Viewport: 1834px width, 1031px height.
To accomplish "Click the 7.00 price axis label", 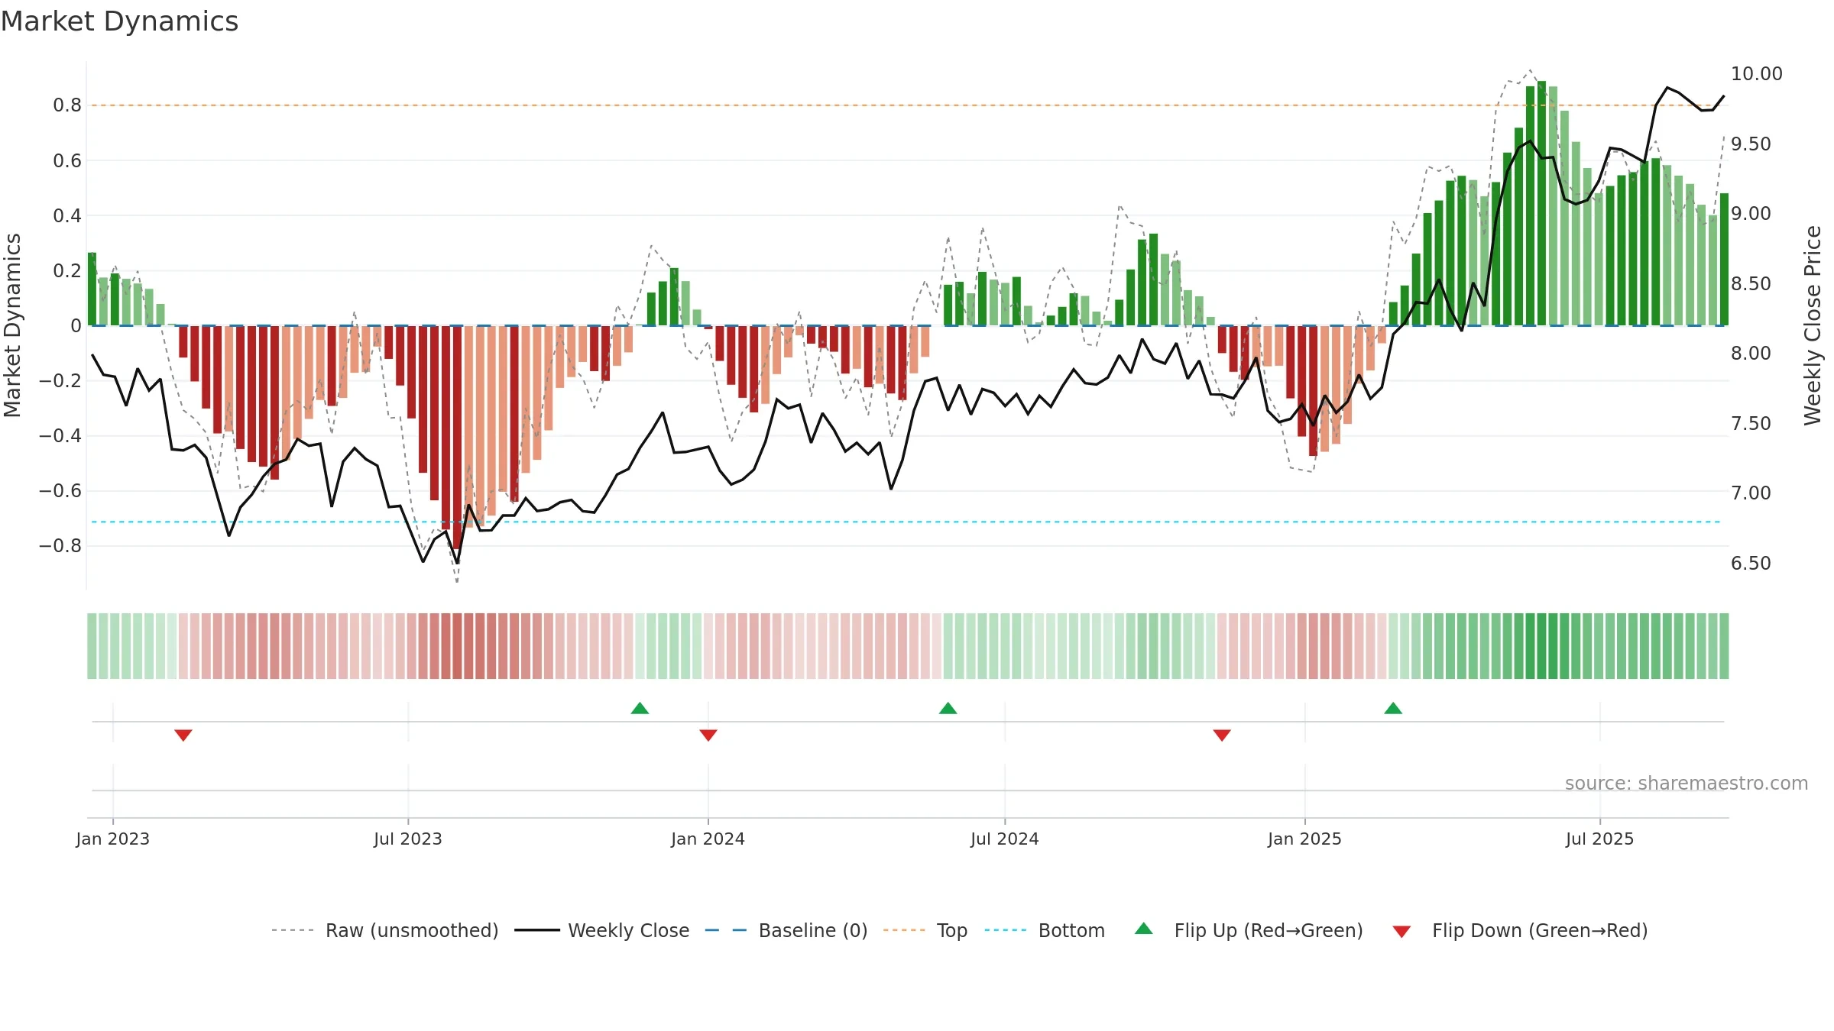I will [x=1751, y=493].
